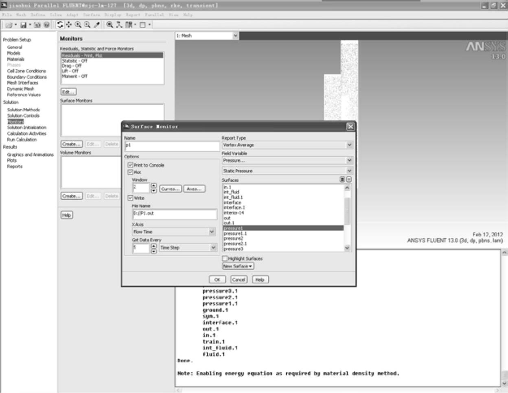This screenshot has height=393, width=508.
Task: Click the fit-to-window magnifier icon
Action: 109,25
